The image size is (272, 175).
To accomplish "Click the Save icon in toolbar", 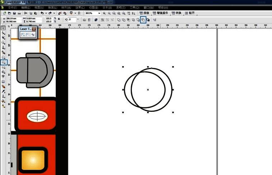I will (14, 13).
